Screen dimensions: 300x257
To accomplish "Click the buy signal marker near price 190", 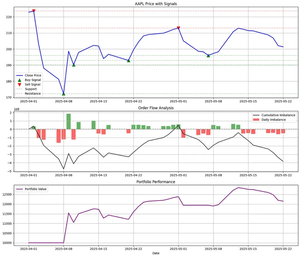I will [x=74, y=65].
